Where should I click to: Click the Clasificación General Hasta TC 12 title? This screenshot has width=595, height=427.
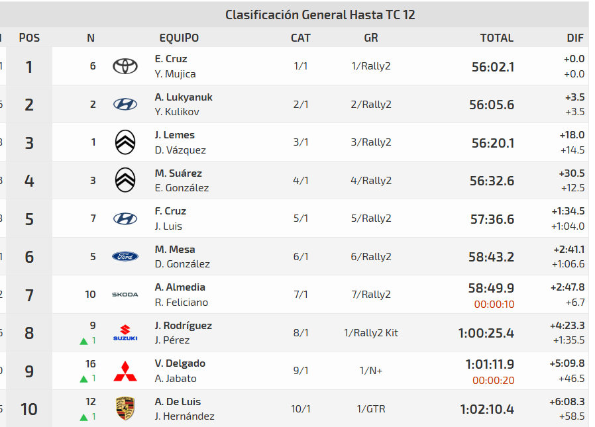coord(320,15)
